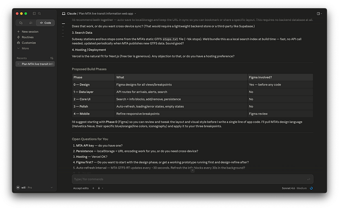Screen dimensions: 339x209
Task: Switch to the Chat mode tab icon
Action: pos(21,23)
